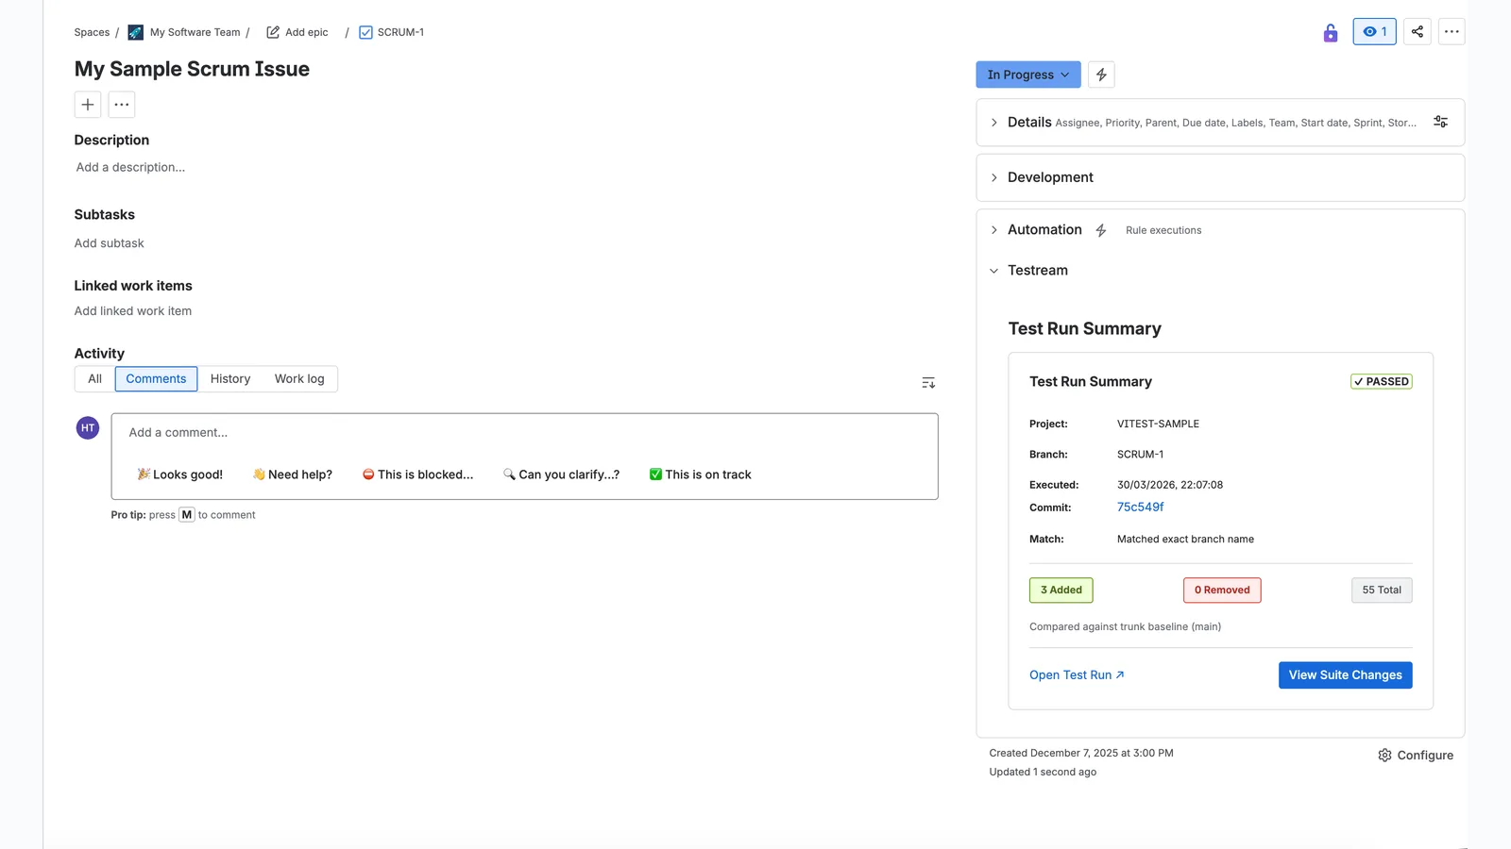This screenshot has height=849, width=1511.
Task: Open commit 75c549f link
Action: pos(1140,508)
